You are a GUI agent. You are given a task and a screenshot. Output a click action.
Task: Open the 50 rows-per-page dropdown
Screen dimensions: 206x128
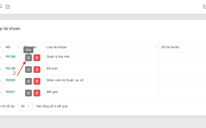[25, 106]
